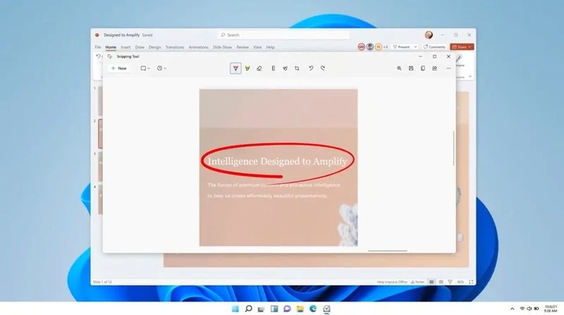Select the yellow highlighter tool
This screenshot has height=315, width=564.
(x=247, y=68)
